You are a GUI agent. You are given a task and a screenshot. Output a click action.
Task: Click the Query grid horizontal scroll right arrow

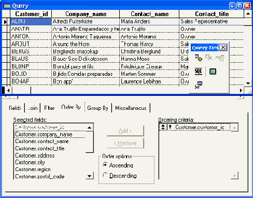(241, 90)
